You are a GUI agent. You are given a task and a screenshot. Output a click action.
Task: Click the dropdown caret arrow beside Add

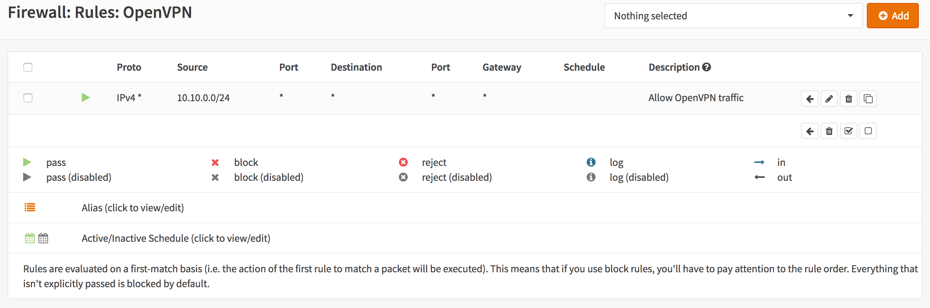pos(850,16)
